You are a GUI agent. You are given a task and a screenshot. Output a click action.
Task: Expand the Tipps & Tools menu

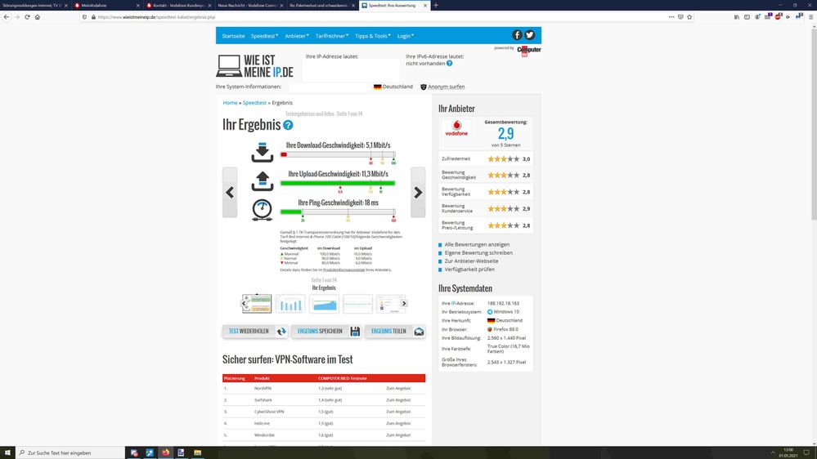(x=373, y=36)
